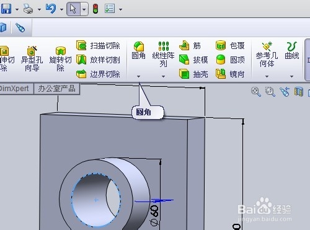Select the Ø60 diameter dimension text
Viewport: 310px width, 230px height.
154,215
